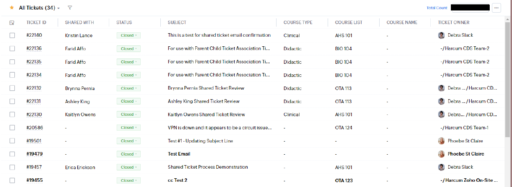Click Phoebe St Claire avatar on ticket #19501
Image resolution: width=512 pixels, height=187 pixels.
click(x=441, y=141)
